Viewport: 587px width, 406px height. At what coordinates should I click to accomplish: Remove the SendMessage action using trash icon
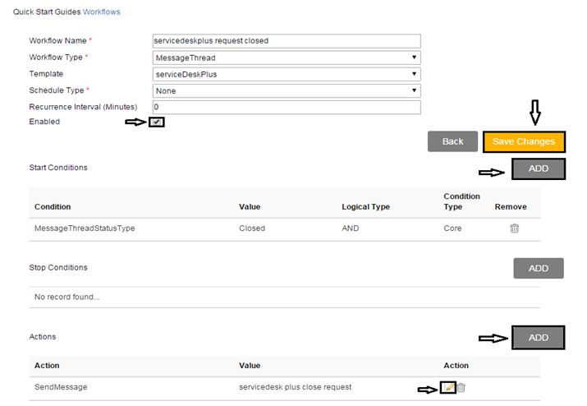click(461, 387)
